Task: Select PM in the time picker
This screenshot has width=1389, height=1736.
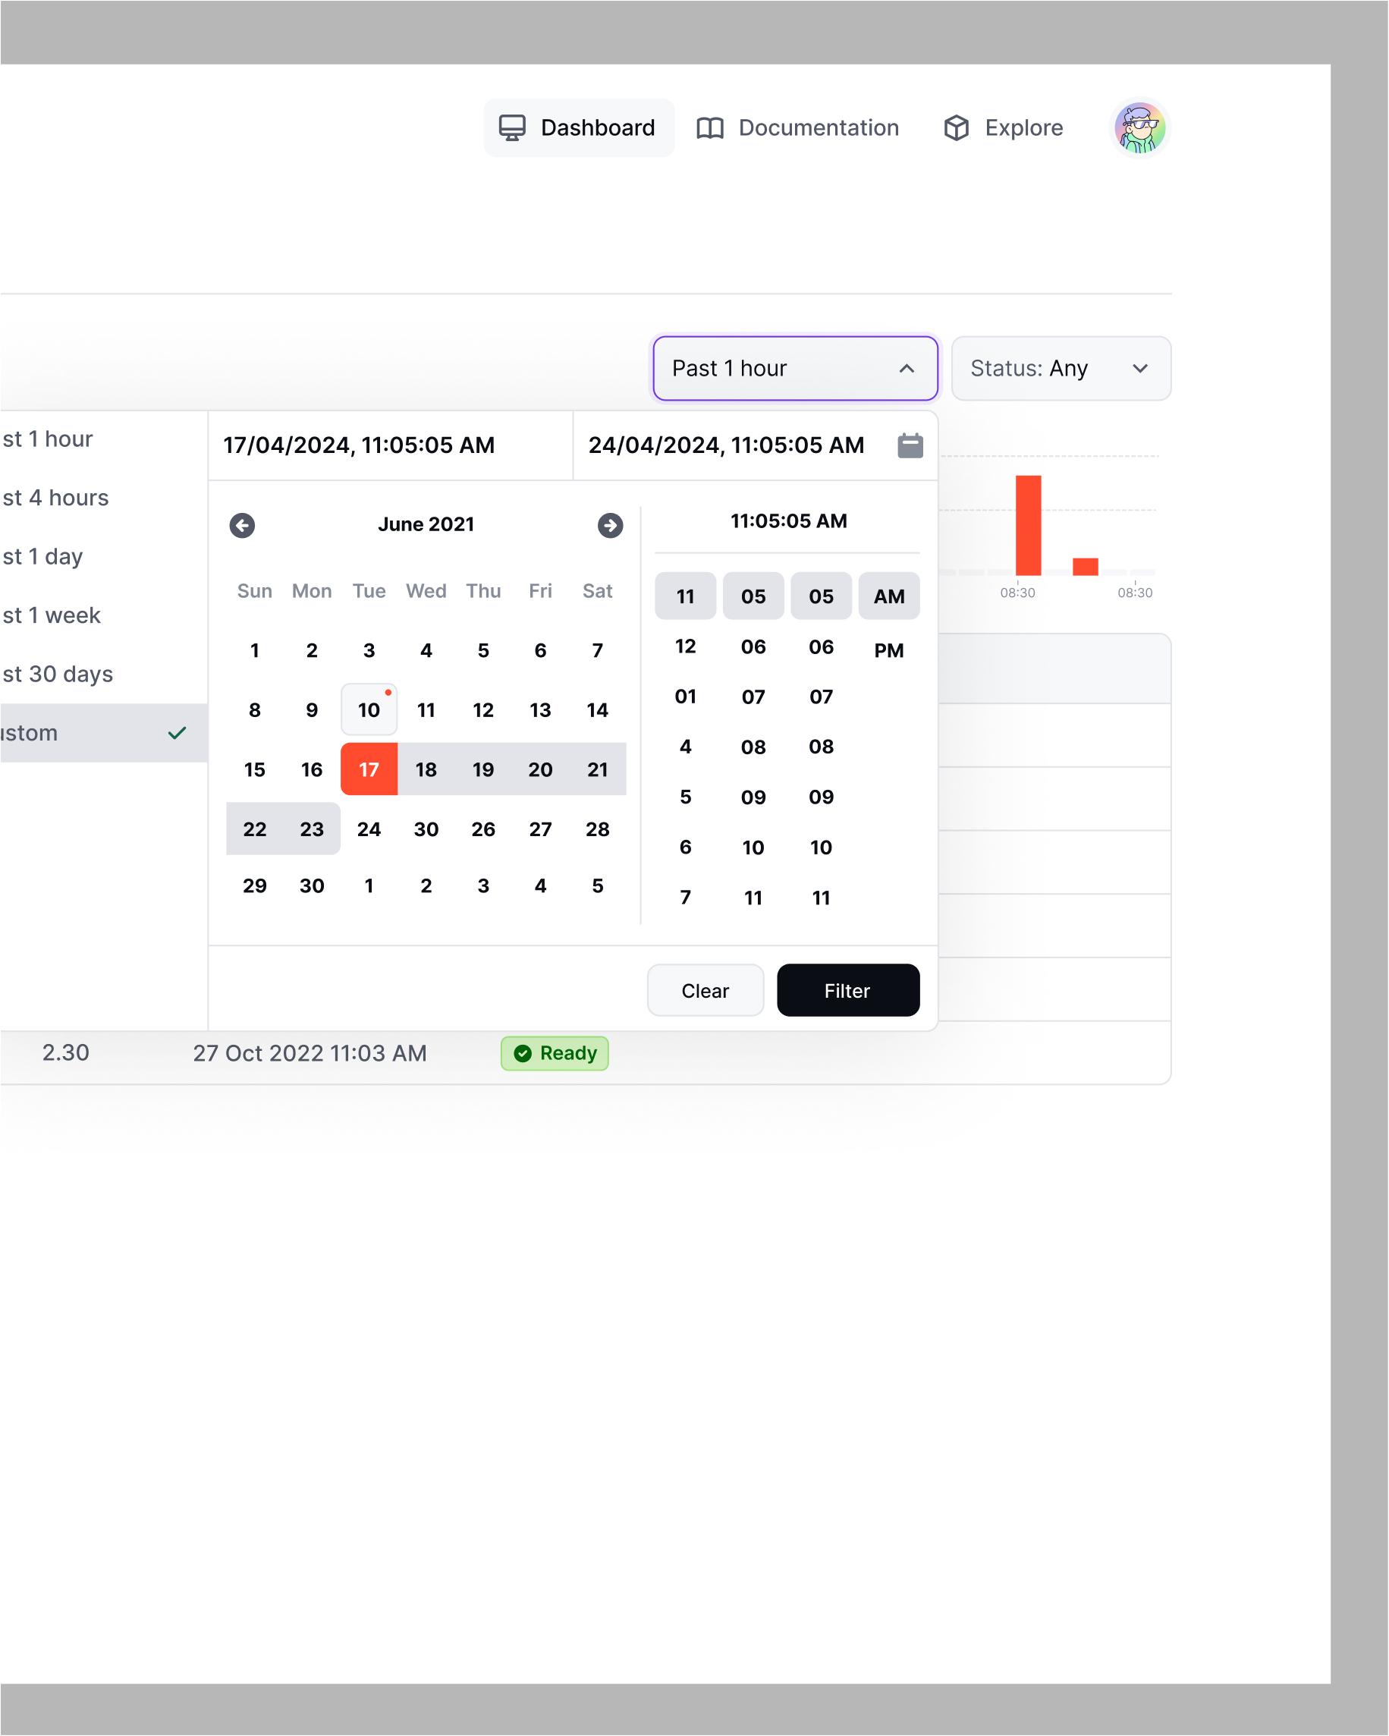Action: 888,650
